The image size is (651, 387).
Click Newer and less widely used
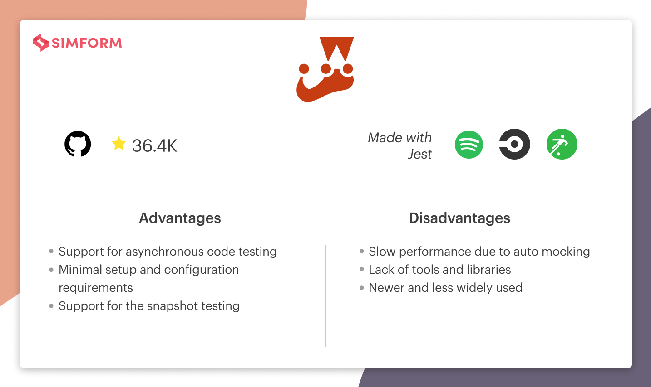click(445, 288)
